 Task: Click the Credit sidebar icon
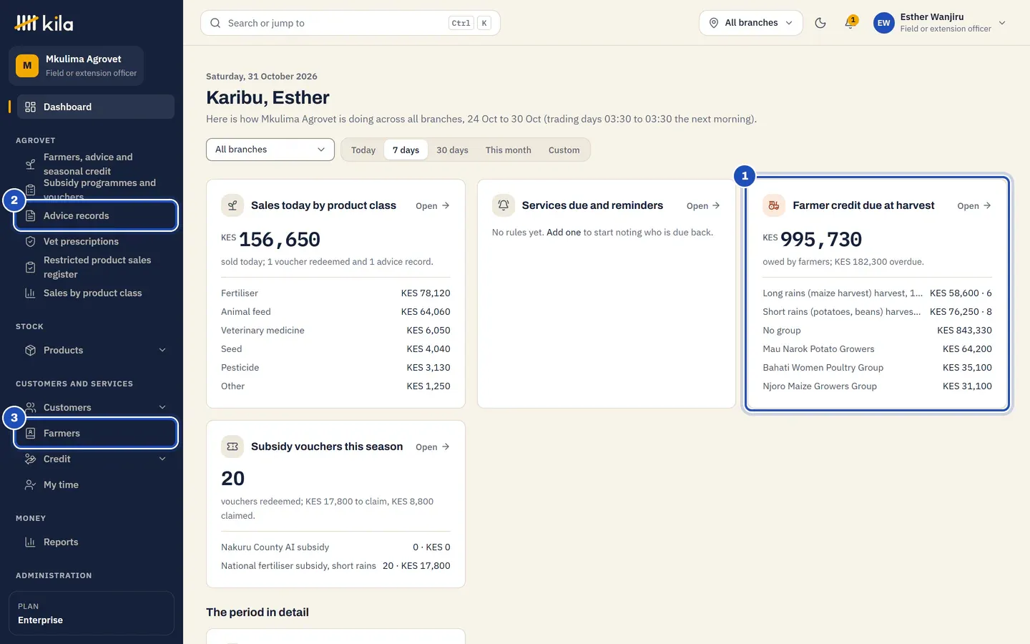click(x=31, y=459)
